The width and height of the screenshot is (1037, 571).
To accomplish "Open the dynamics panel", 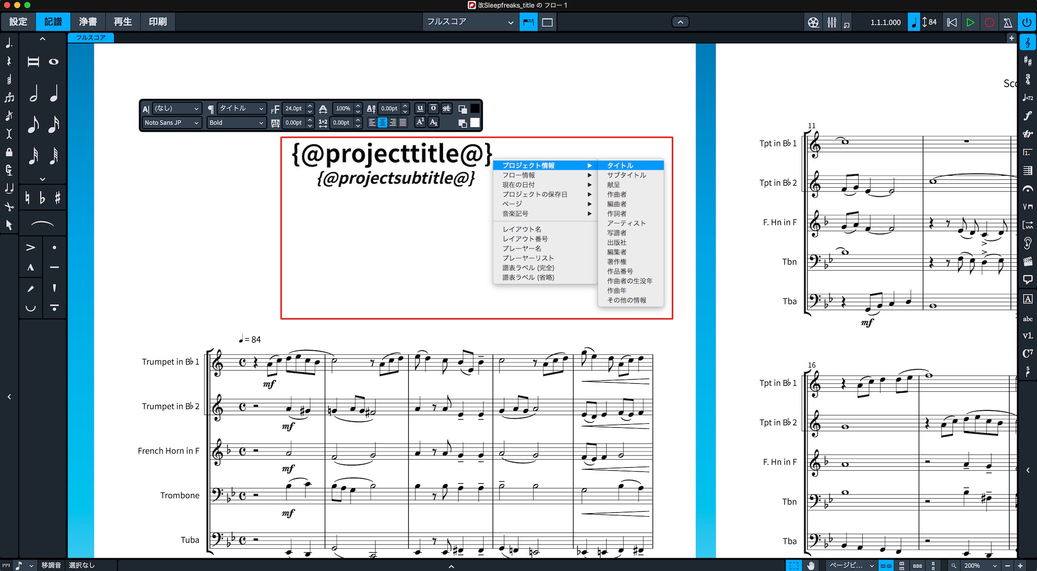I will pos(1028,115).
